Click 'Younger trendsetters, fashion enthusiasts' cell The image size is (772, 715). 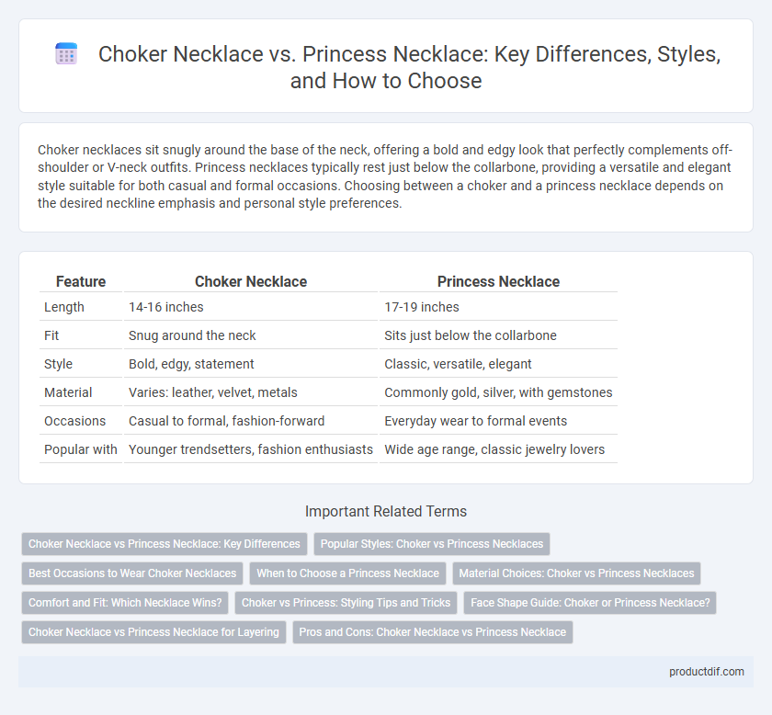tap(251, 449)
